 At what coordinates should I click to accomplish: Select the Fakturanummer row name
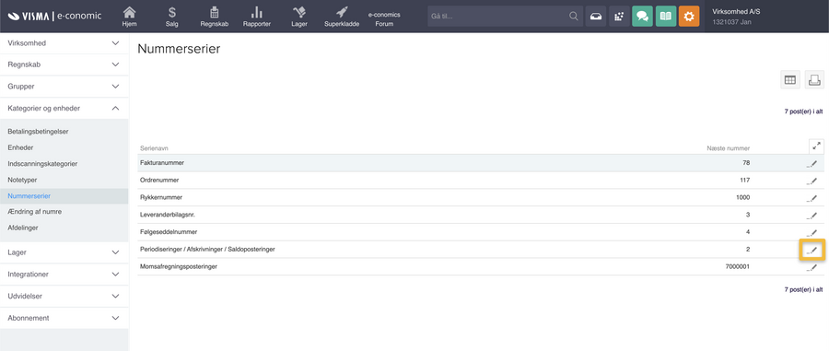tap(162, 163)
